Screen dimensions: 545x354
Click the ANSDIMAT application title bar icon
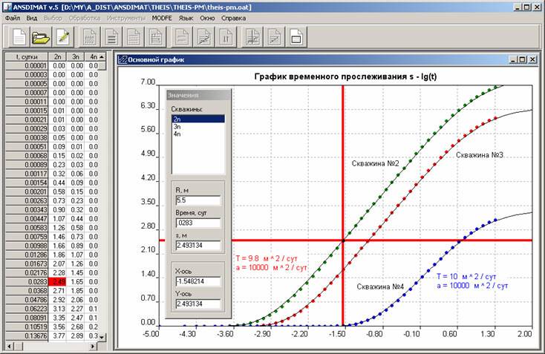coord(6,6)
